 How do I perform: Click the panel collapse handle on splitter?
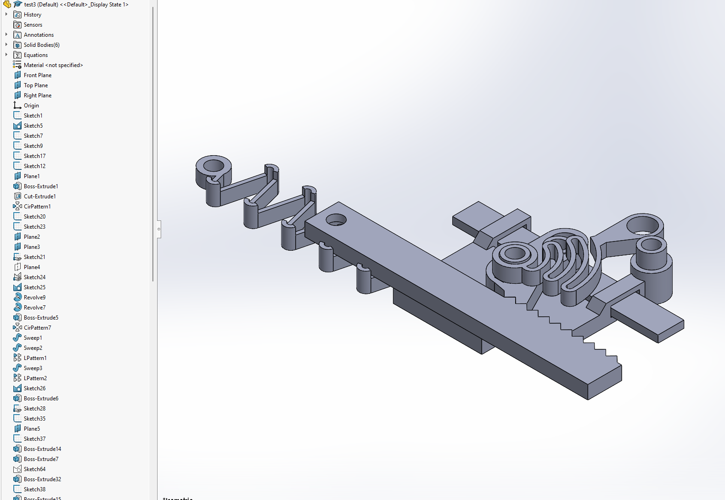(x=159, y=229)
